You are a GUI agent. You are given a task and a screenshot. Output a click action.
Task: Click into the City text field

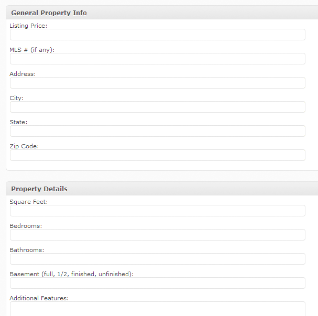tap(158, 107)
